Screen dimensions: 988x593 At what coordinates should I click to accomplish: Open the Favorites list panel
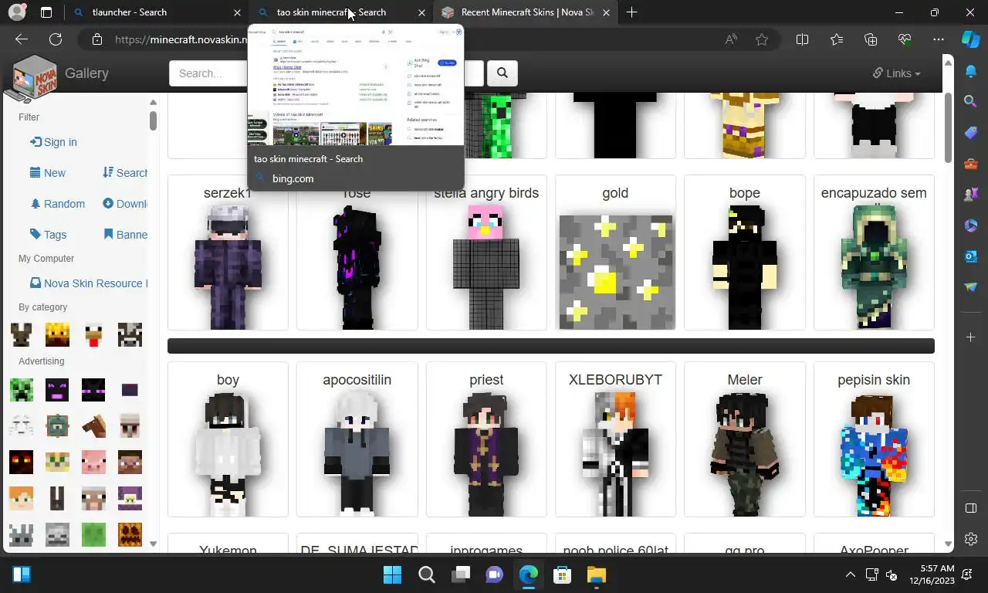[837, 39]
